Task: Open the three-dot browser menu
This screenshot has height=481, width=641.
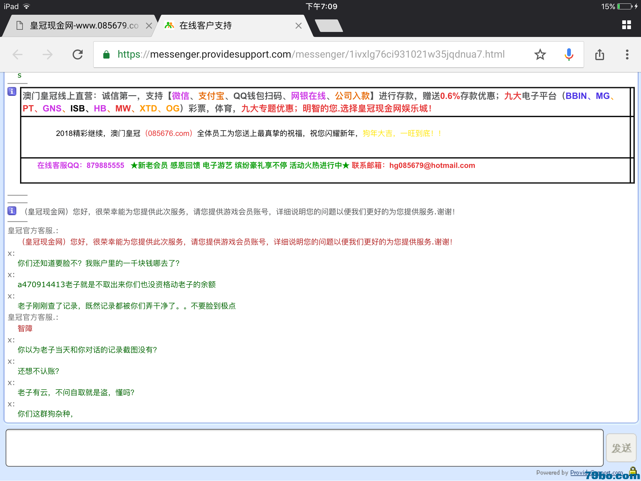Action: pyautogui.click(x=627, y=55)
